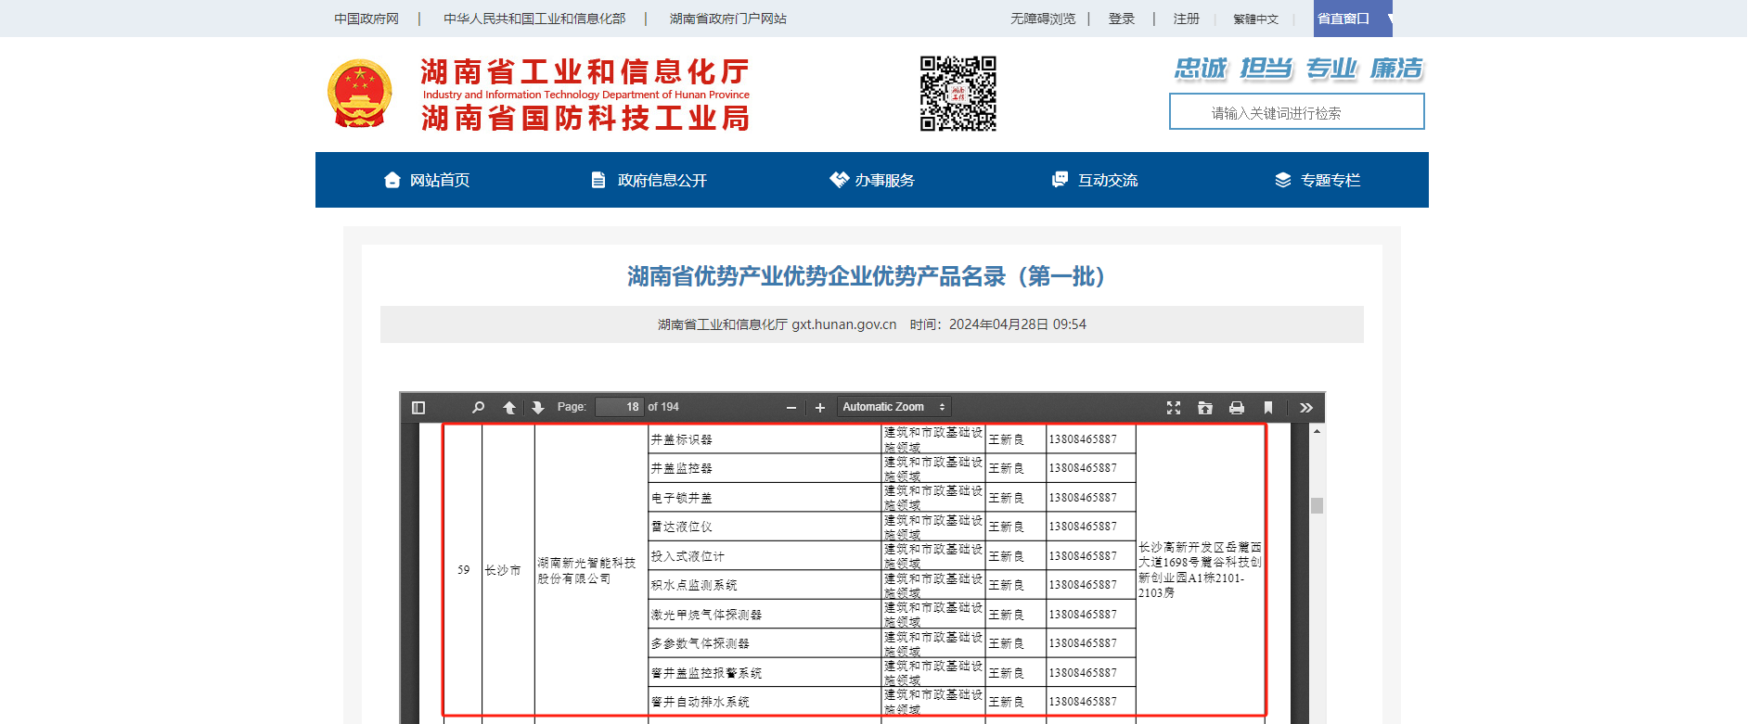Viewport: 1761px width, 724px height.
Task: Zoom out the PDF document
Action: point(791,407)
